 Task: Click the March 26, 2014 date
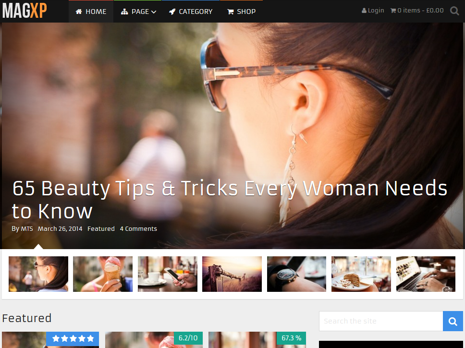tap(60, 229)
